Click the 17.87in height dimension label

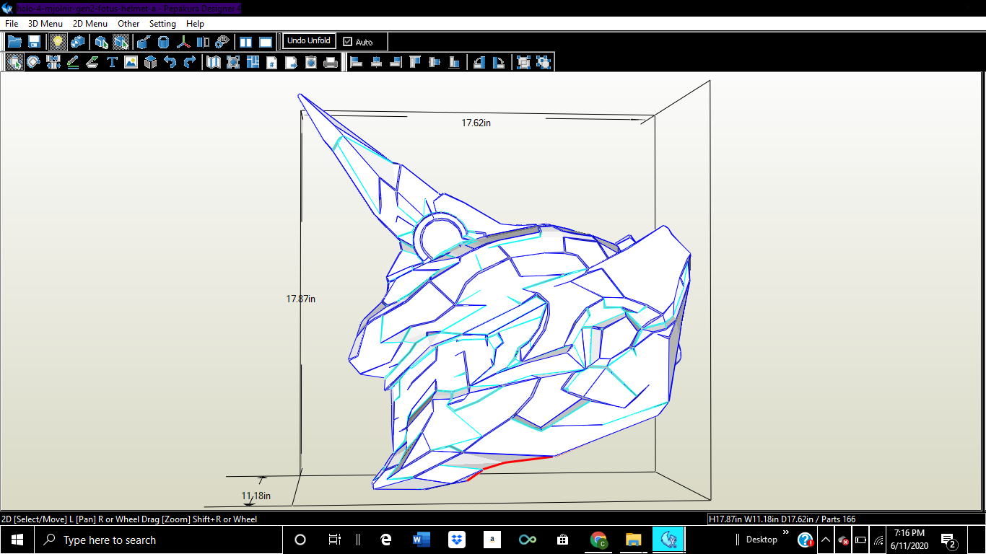coord(301,299)
